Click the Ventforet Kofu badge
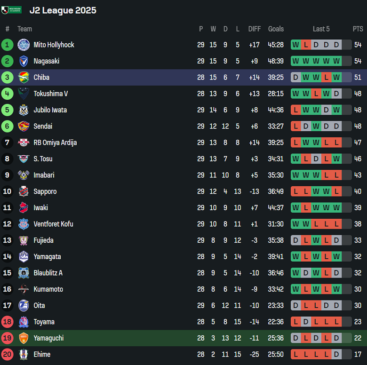Screen dimensions: 367x365 tap(24, 224)
